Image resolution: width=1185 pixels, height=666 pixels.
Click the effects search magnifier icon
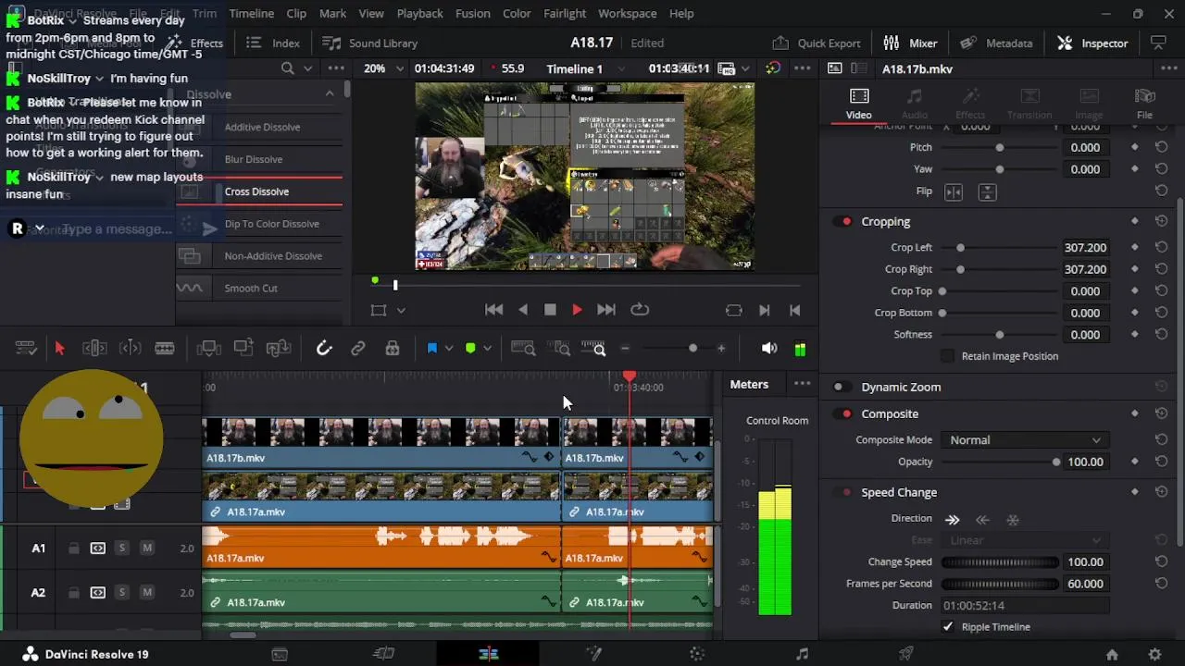pyautogui.click(x=288, y=68)
